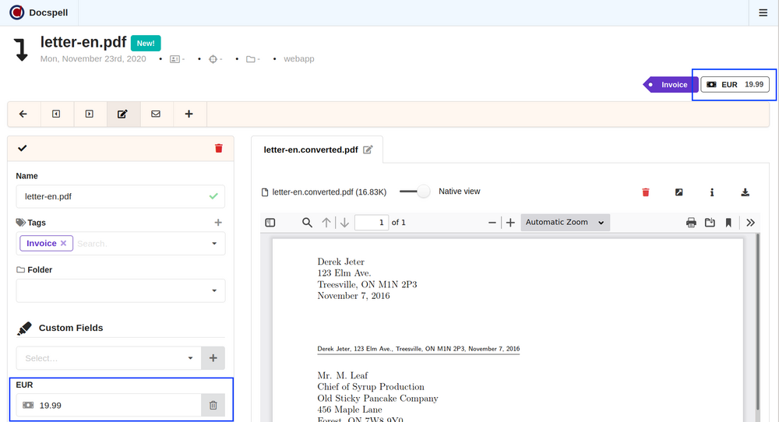Toggle the Native view switch
779x422 pixels.
point(415,192)
